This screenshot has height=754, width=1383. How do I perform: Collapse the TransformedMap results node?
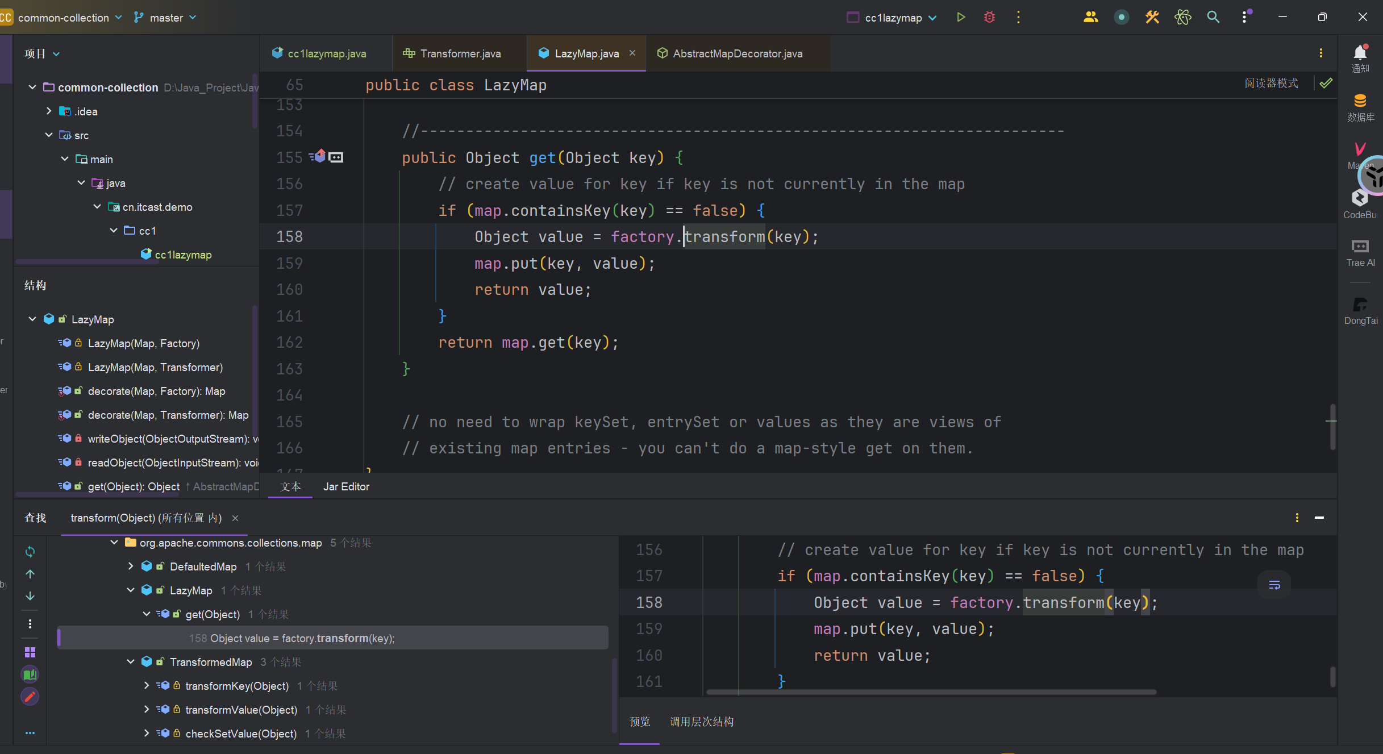131,662
